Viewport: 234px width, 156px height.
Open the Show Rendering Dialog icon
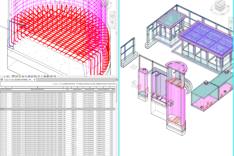[x=26, y=76]
